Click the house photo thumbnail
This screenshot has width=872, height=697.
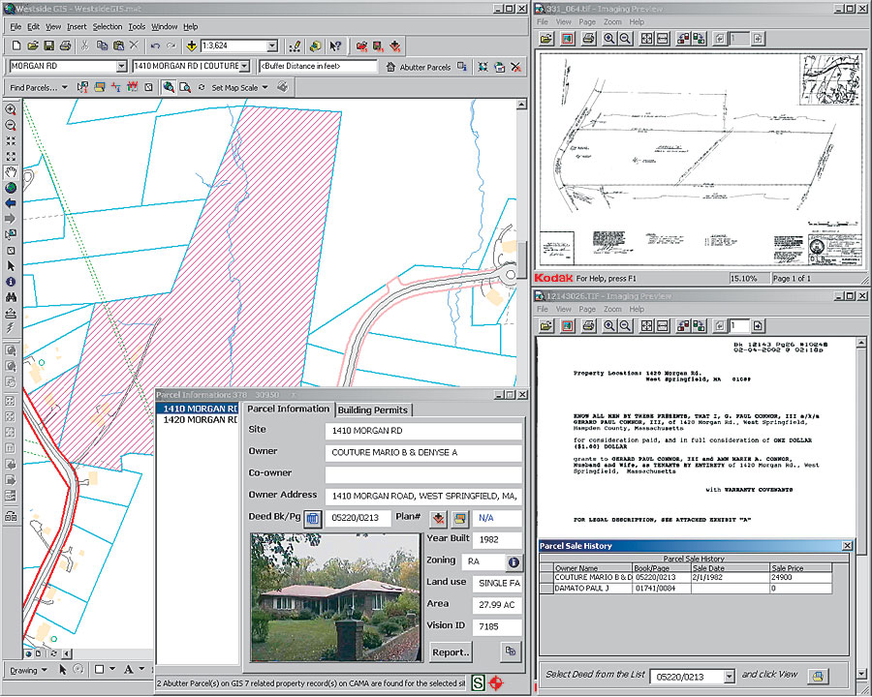click(x=334, y=596)
